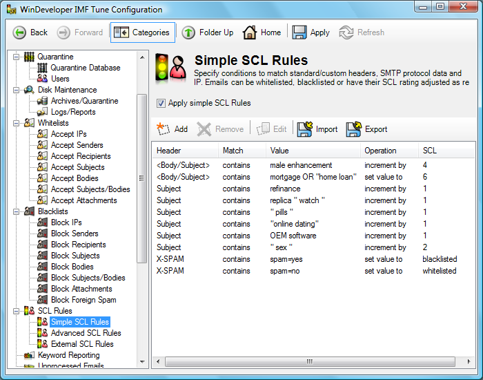Image resolution: width=483 pixels, height=380 pixels.
Task: Click the Keyword Reporting icon
Action: pos(29,355)
